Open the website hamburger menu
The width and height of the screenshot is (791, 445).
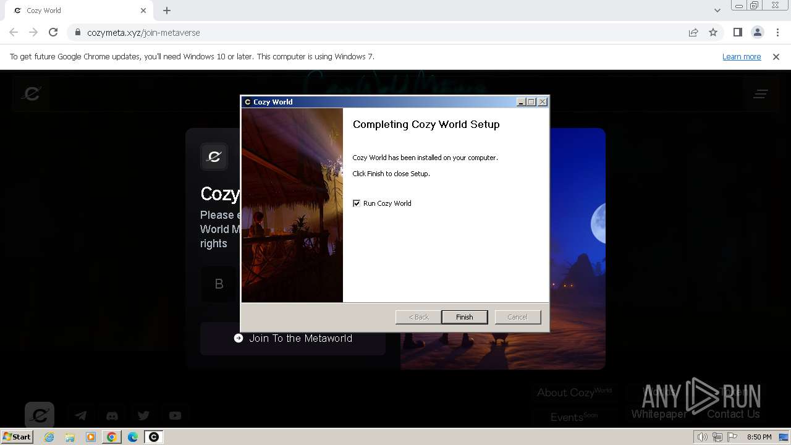761,94
